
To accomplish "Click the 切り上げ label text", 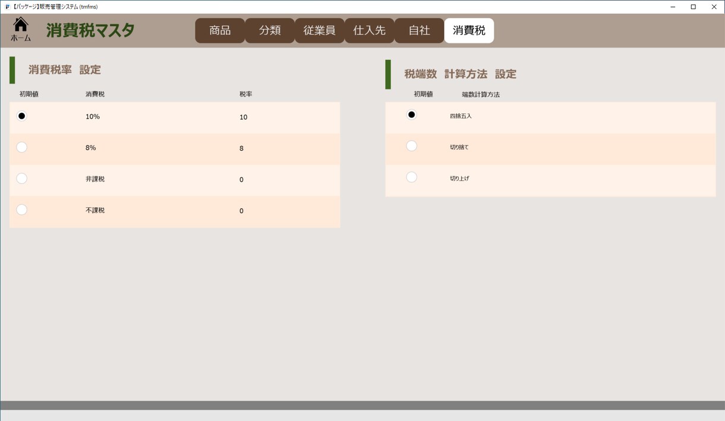I will pos(460,178).
